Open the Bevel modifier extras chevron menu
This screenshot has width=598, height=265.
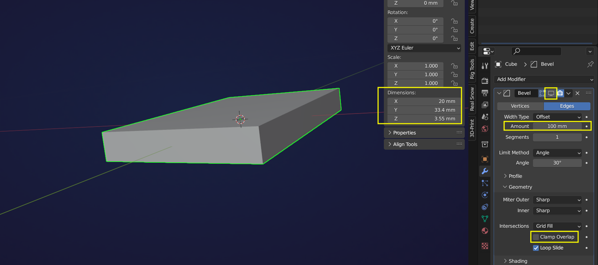tap(569, 93)
